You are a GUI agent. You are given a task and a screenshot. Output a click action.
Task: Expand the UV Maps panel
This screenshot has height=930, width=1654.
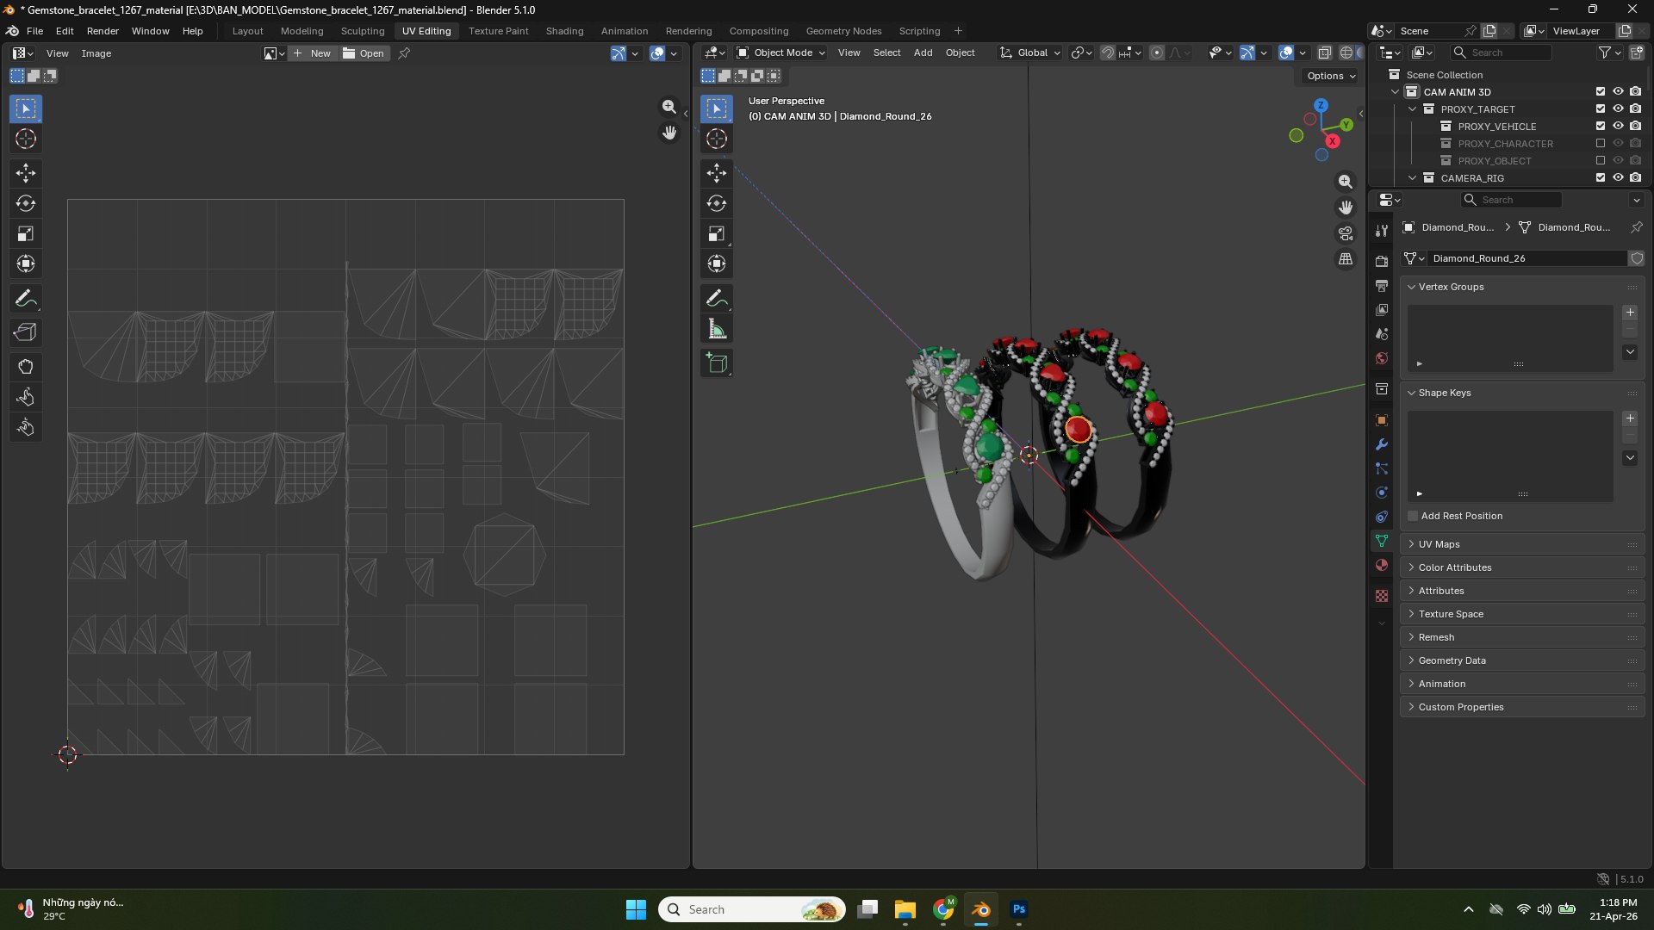[1522, 544]
